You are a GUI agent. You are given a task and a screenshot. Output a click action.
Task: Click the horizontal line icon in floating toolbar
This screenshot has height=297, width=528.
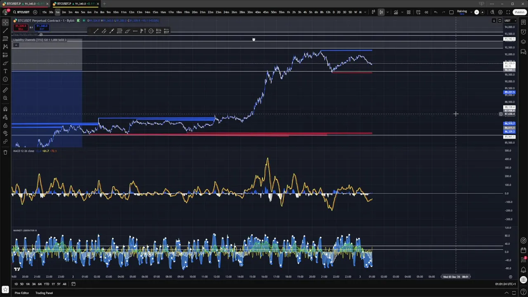coord(135,31)
